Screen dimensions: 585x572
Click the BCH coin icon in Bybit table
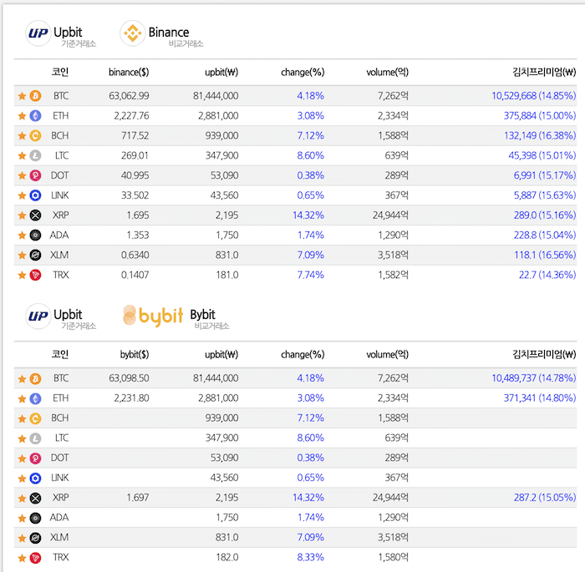click(35, 418)
